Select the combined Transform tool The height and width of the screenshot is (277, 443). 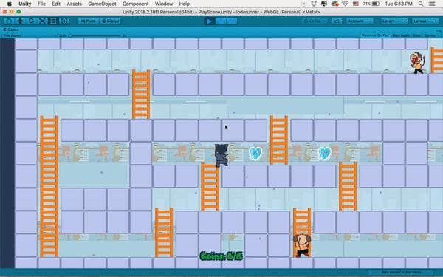click(x=64, y=21)
